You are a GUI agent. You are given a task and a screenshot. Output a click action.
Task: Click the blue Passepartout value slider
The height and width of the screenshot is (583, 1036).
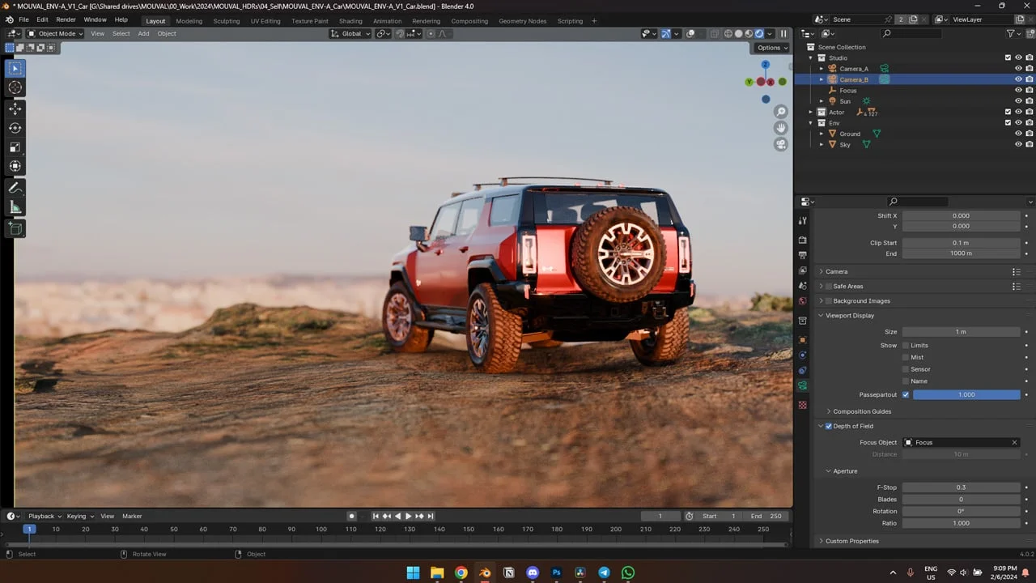pos(967,394)
